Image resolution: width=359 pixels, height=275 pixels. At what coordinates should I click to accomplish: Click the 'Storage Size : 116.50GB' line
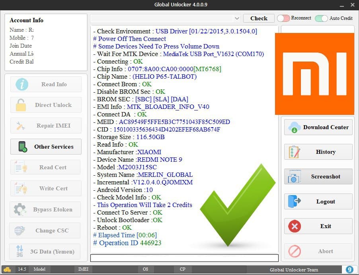(x=129, y=137)
